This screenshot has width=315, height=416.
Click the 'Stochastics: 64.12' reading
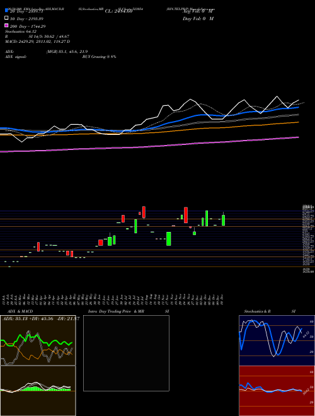click(21, 32)
